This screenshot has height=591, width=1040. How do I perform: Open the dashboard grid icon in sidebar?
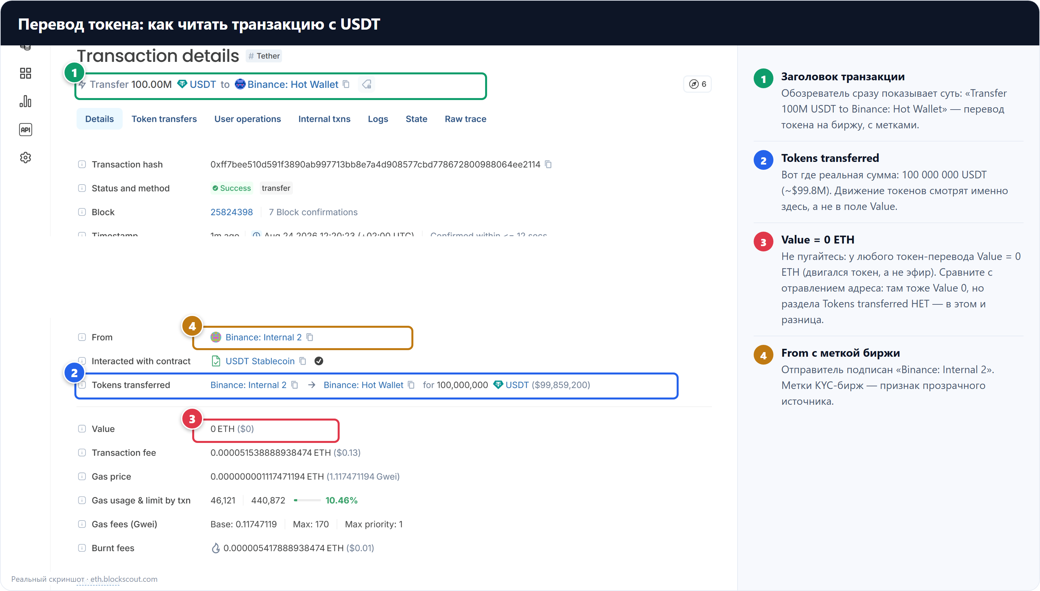pos(26,73)
